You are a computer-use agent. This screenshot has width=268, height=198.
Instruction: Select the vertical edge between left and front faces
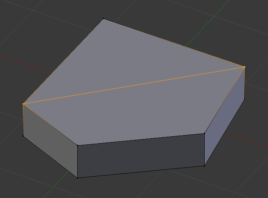tap(77, 162)
